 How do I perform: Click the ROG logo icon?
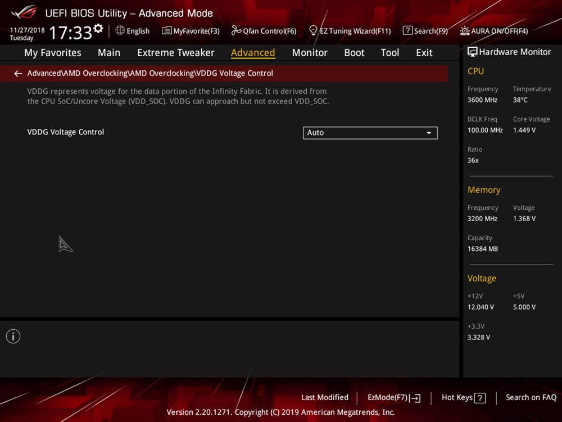click(x=24, y=12)
